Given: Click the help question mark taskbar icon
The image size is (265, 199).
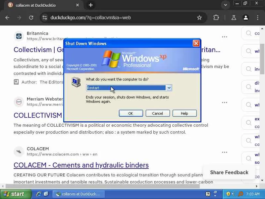Looking at the screenshot, I should [208, 194].
